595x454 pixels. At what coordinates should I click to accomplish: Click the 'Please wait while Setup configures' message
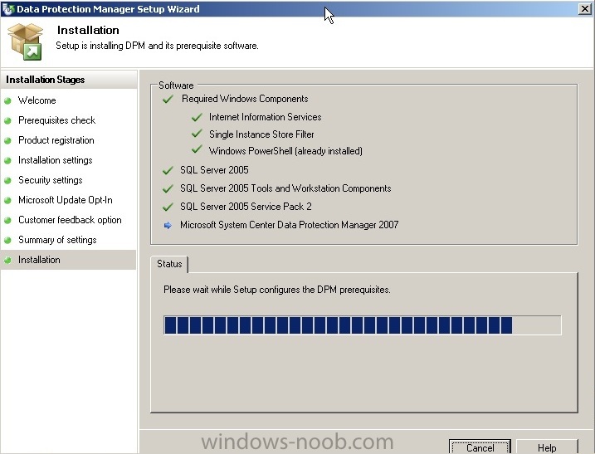pos(277,290)
